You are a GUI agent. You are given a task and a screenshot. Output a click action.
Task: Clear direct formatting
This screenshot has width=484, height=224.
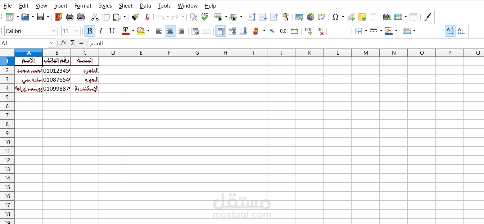click(147, 17)
